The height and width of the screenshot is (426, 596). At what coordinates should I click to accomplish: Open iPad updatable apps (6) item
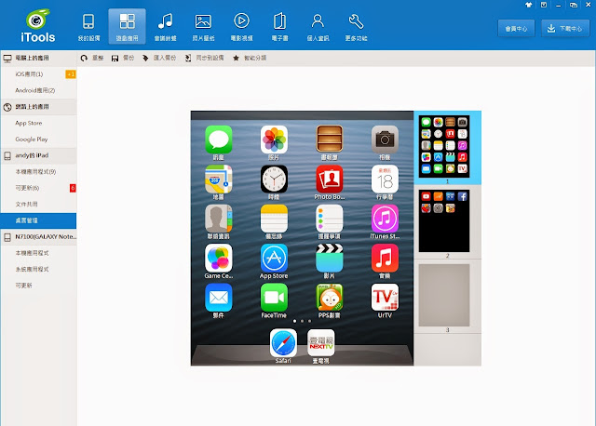pyautogui.click(x=38, y=188)
